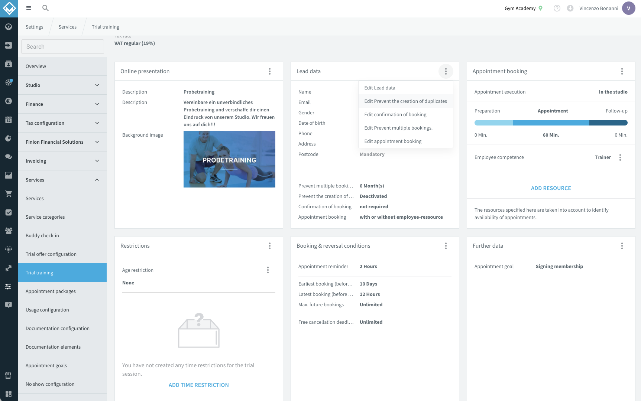Open the Services sub-item in the settings list
641x401 pixels.
click(x=62, y=198)
